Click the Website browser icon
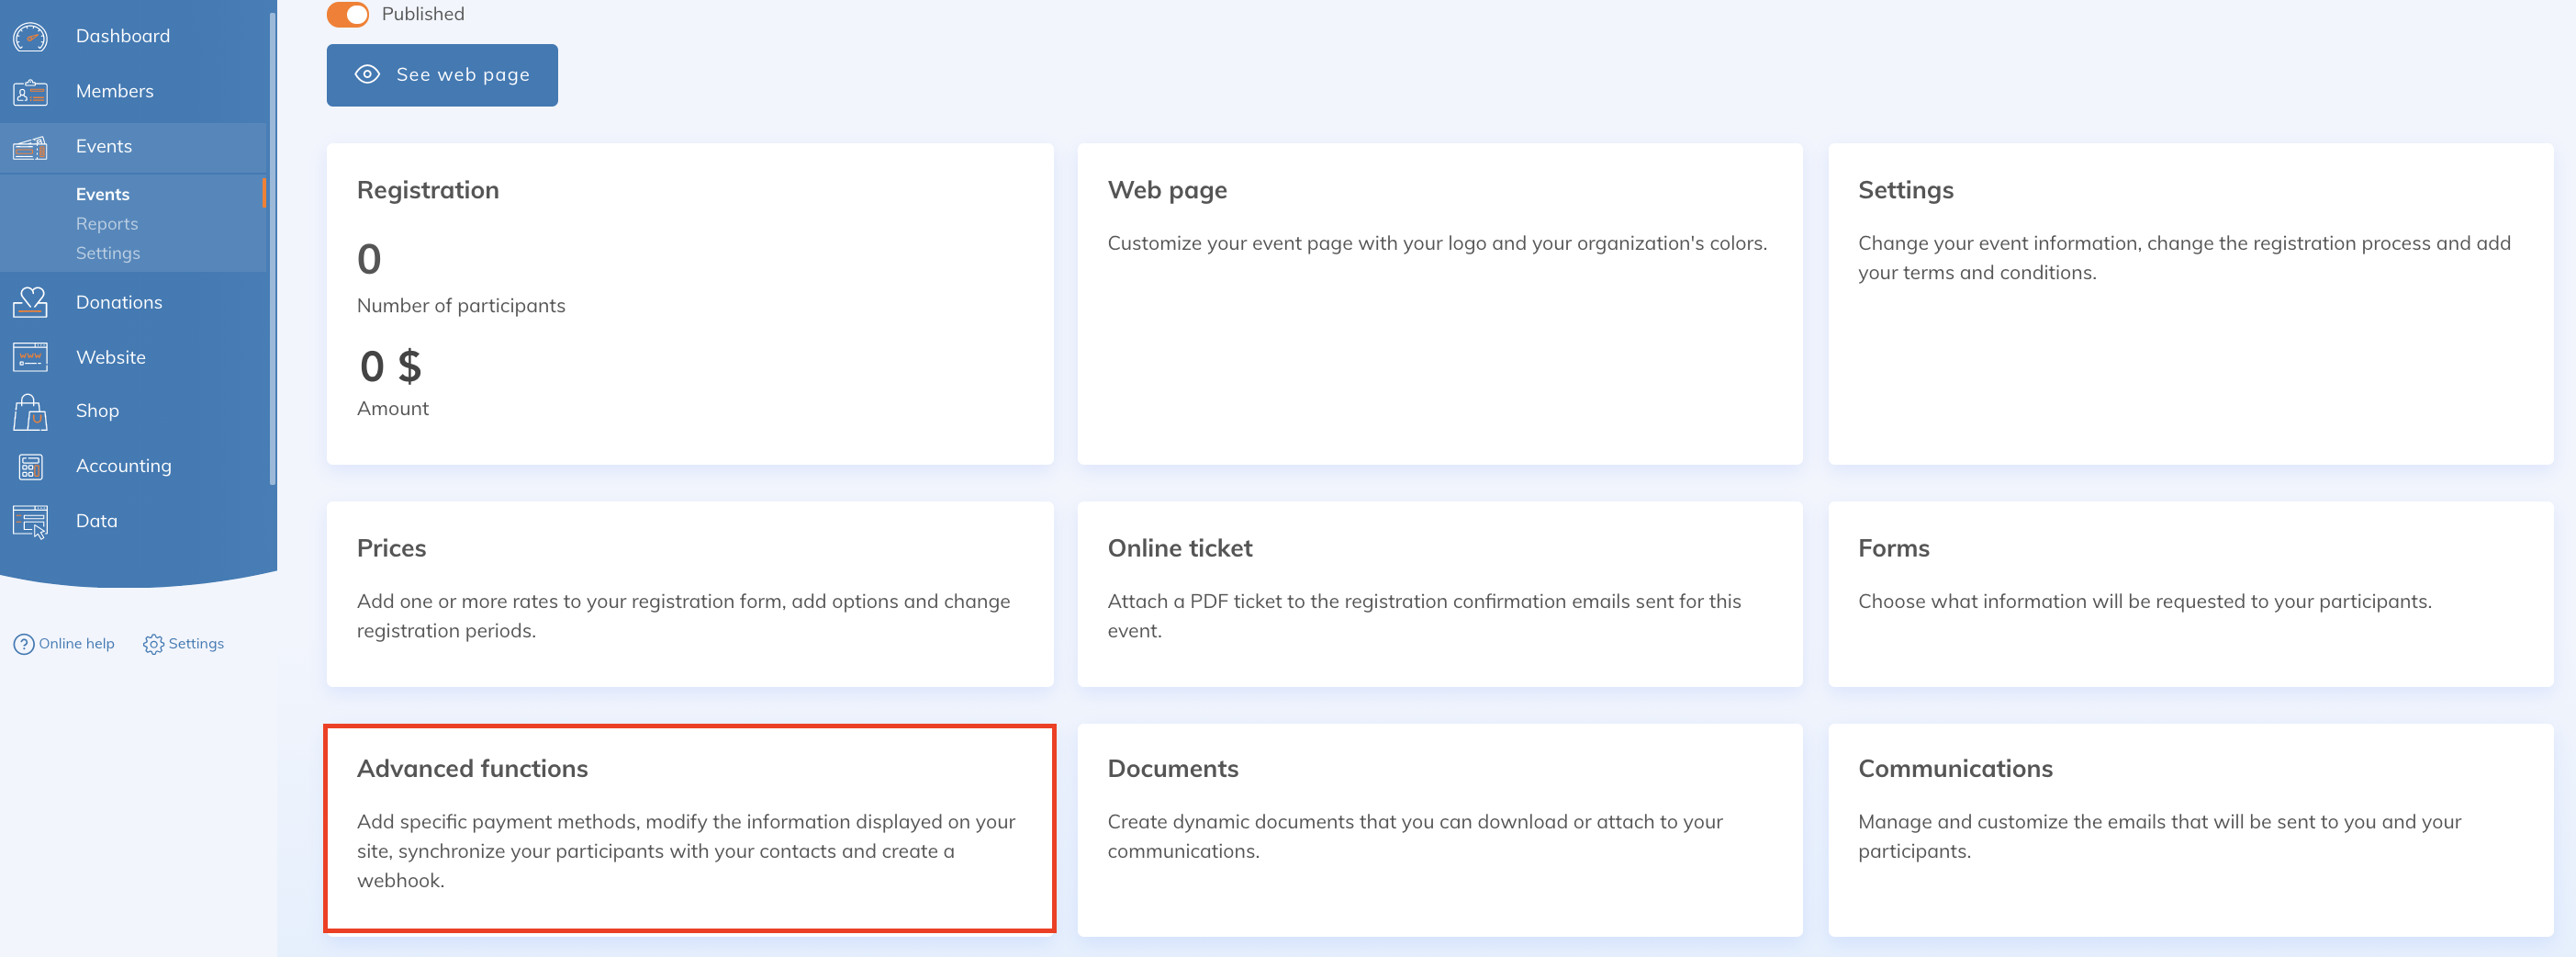The width and height of the screenshot is (2576, 957). pos(30,357)
